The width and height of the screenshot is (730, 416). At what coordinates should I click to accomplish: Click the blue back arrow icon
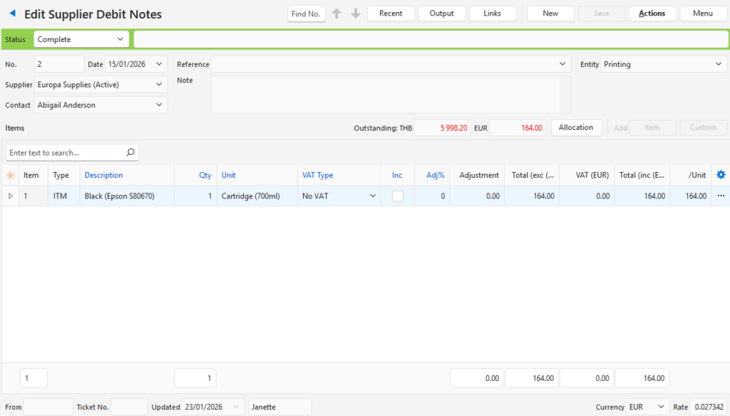12,14
